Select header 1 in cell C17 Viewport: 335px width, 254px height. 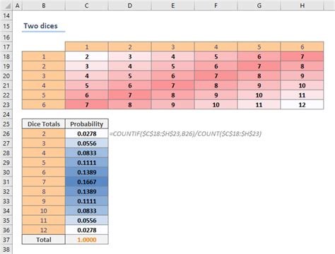[x=87, y=47]
